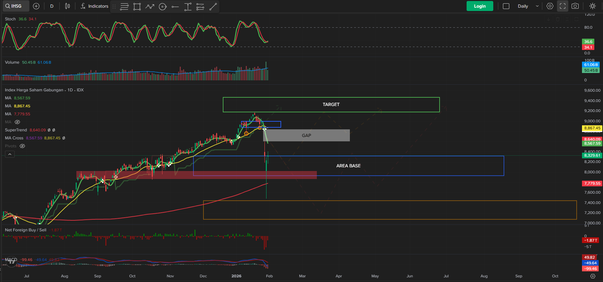Show the hidden fourth MA indicator
The image size is (603, 282).
coord(17,122)
